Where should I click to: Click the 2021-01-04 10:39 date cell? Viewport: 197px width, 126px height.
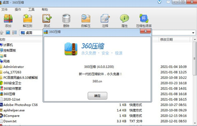click(174, 67)
